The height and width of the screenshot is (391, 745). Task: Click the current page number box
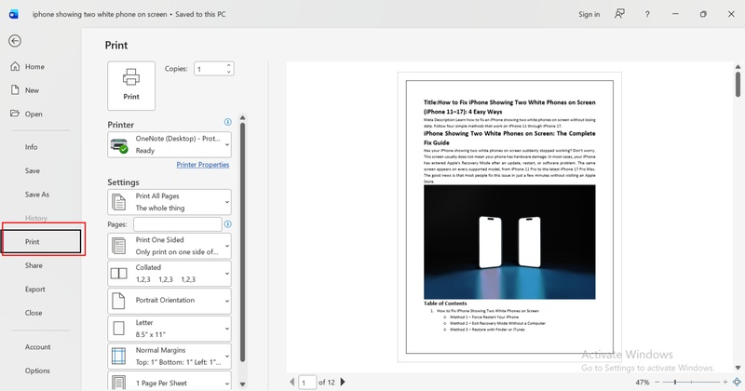tap(307, 382)
